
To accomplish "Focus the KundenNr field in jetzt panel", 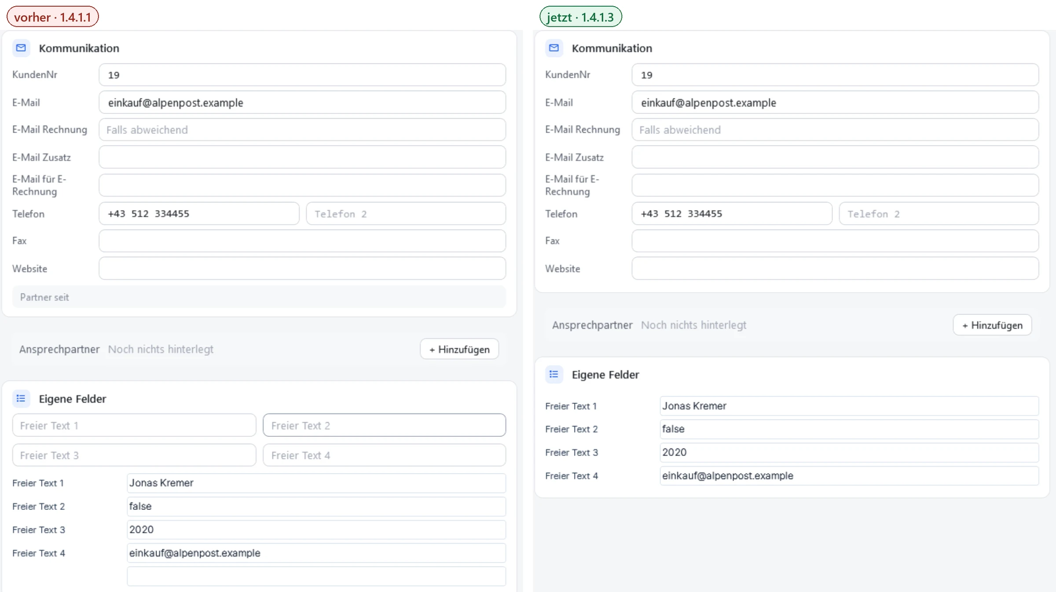I will 835,75.
